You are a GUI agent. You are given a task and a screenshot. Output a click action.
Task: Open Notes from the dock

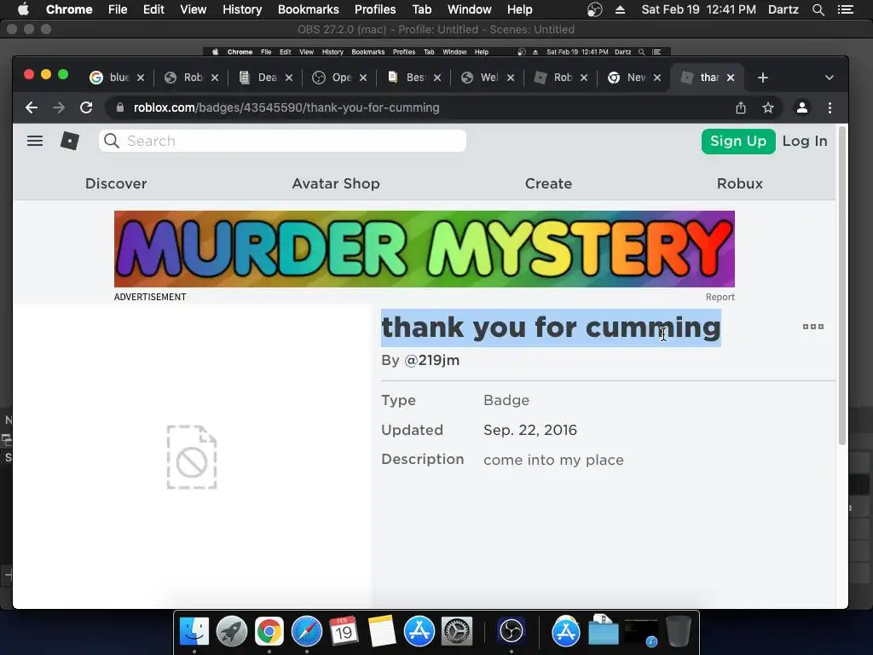tap(381, 632)
